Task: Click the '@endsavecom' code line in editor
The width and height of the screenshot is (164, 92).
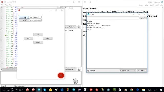Action: [x=12, y=67]
